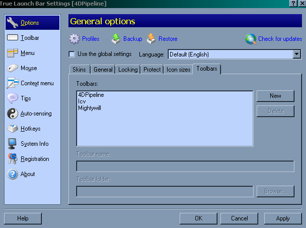Select Icv in the Toolbars list
This screenshot has height=228, width=306.
pos(82,101)
